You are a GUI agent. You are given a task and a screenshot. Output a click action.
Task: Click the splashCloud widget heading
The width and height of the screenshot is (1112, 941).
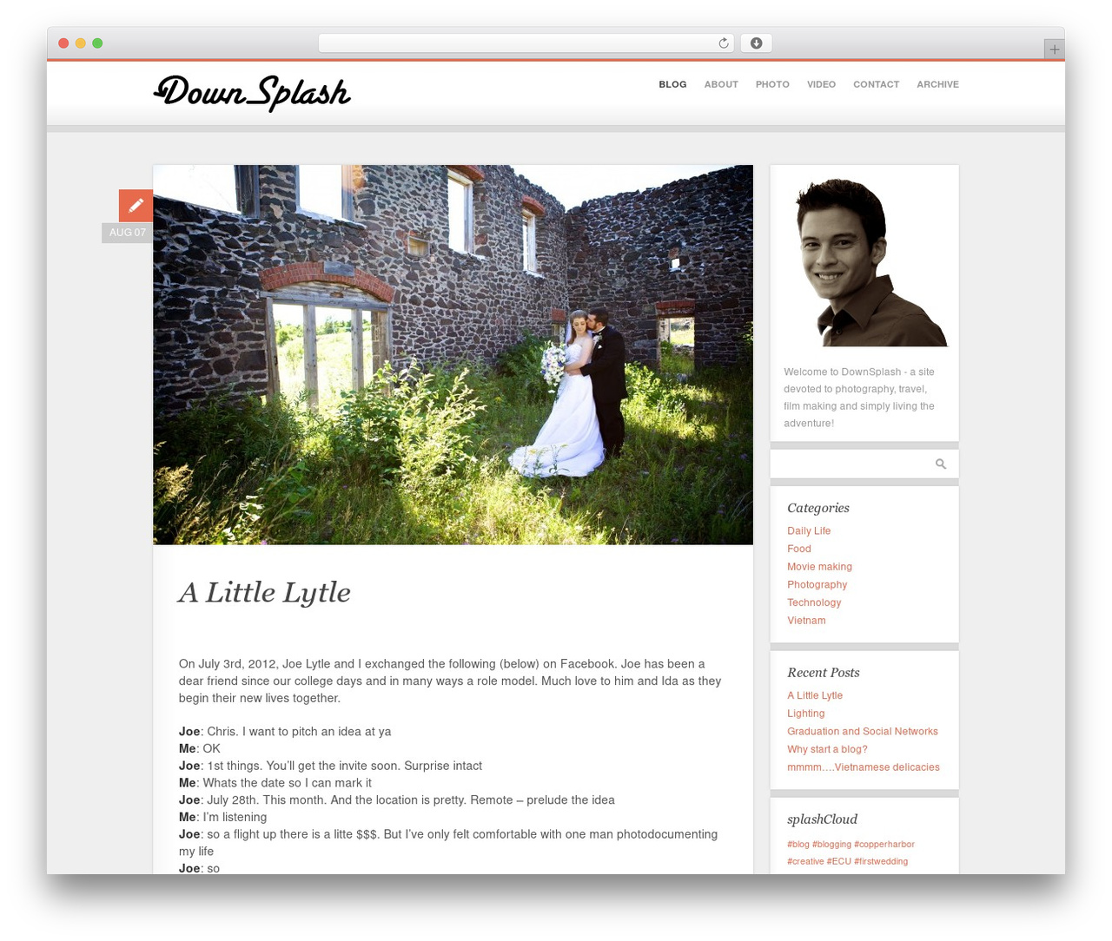(x=822, y=819)
